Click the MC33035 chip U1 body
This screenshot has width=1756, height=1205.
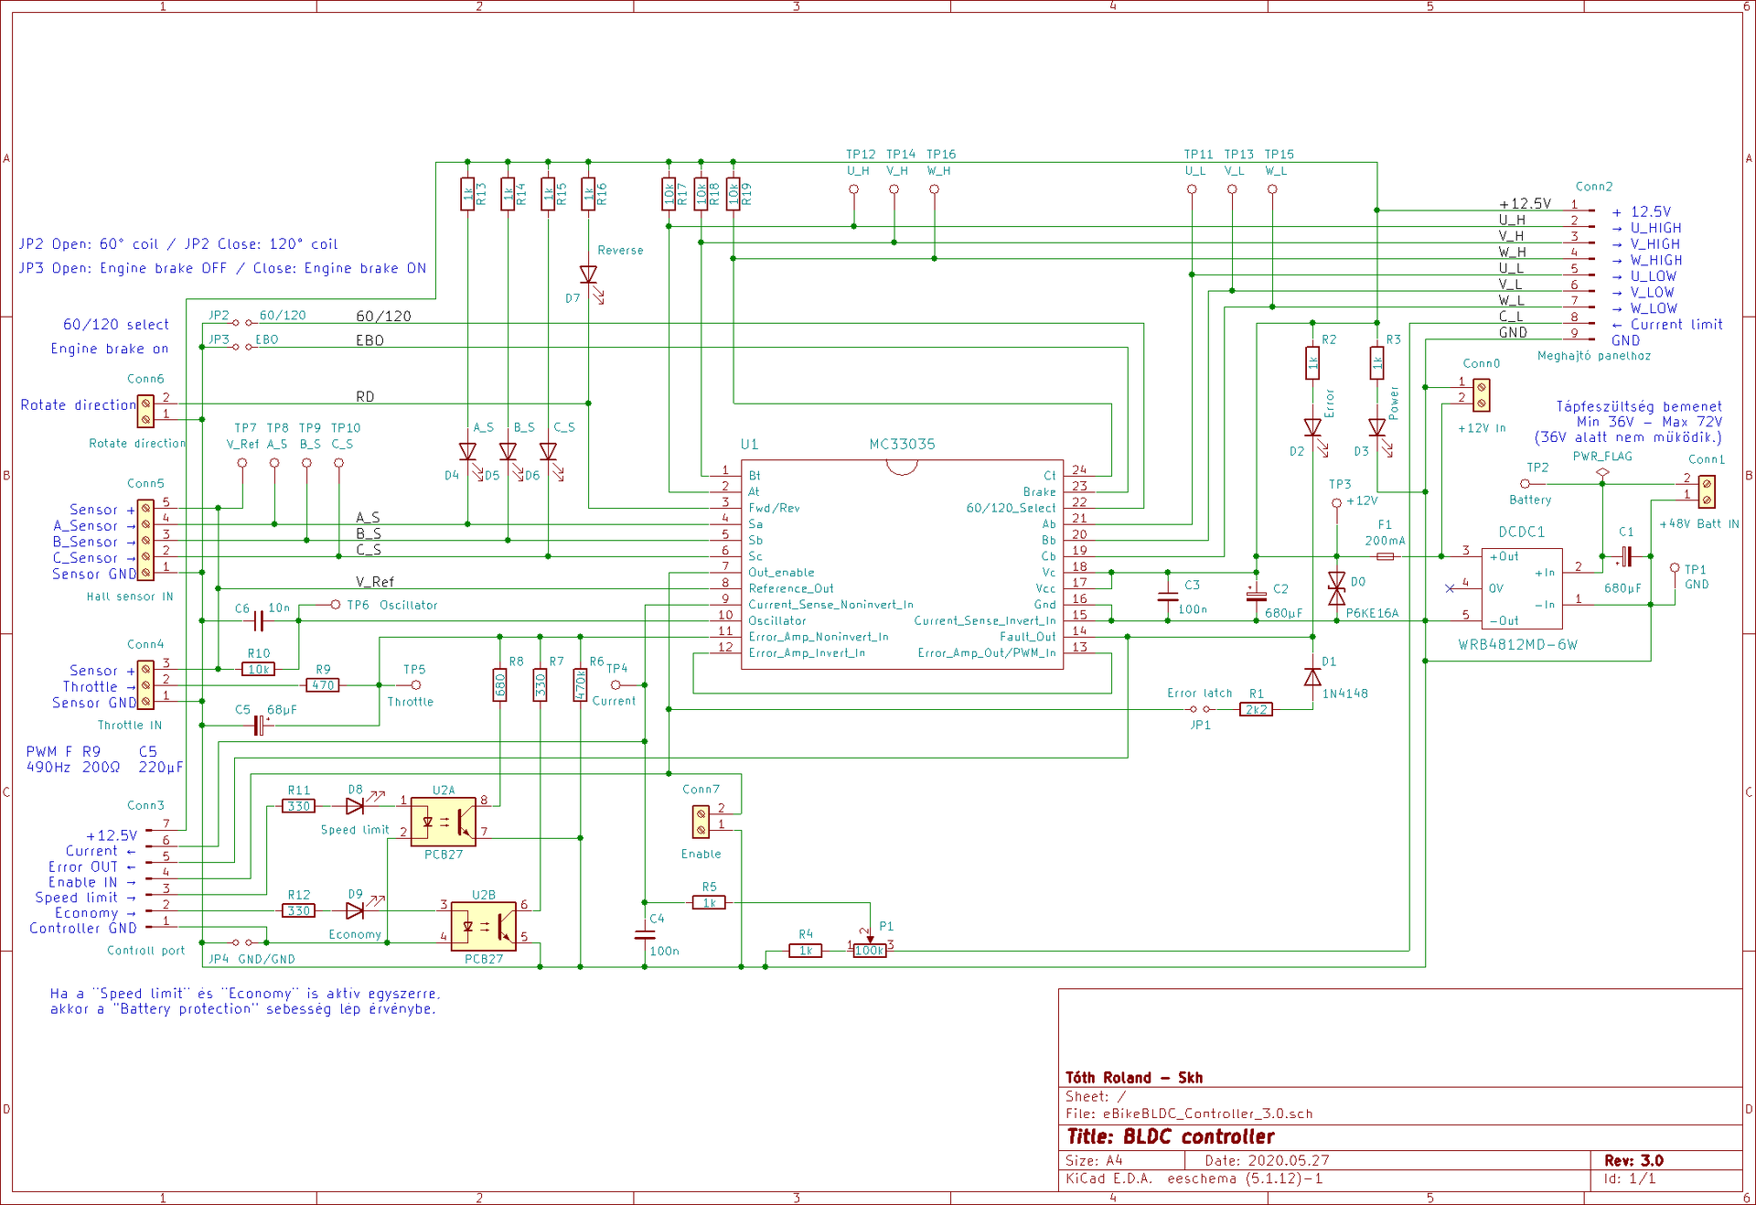click(901, 565)
